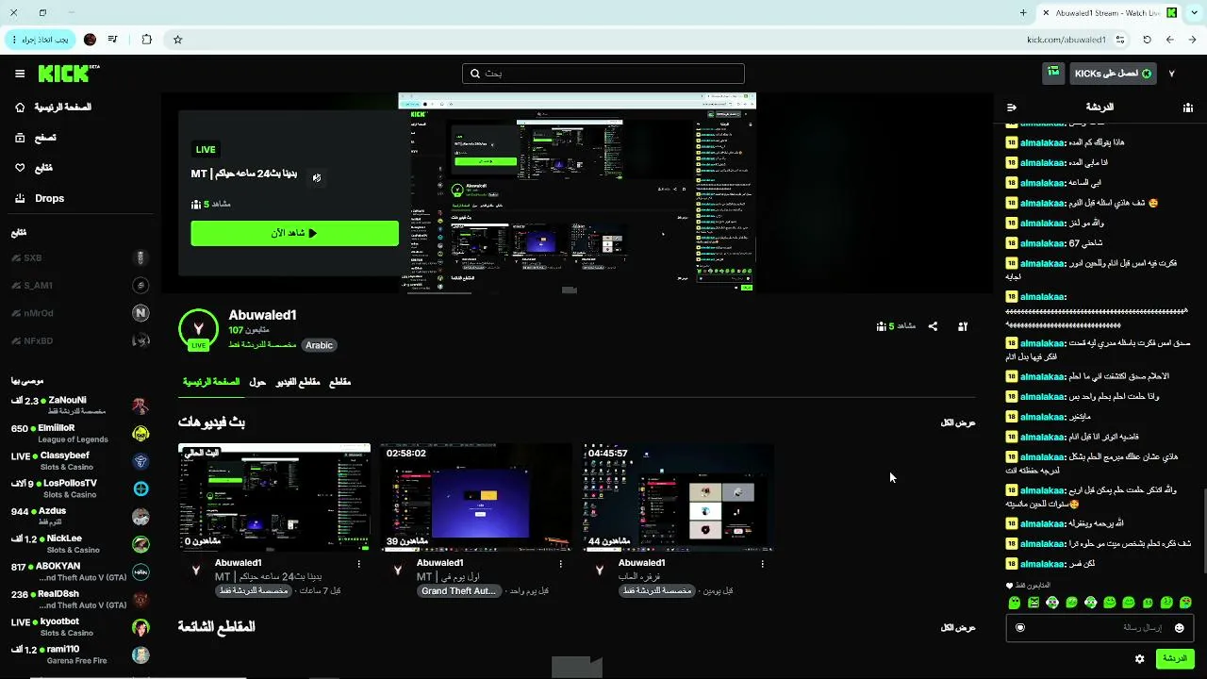Click the kick.com/abuwaled1 address bar

coord(1066,40)
